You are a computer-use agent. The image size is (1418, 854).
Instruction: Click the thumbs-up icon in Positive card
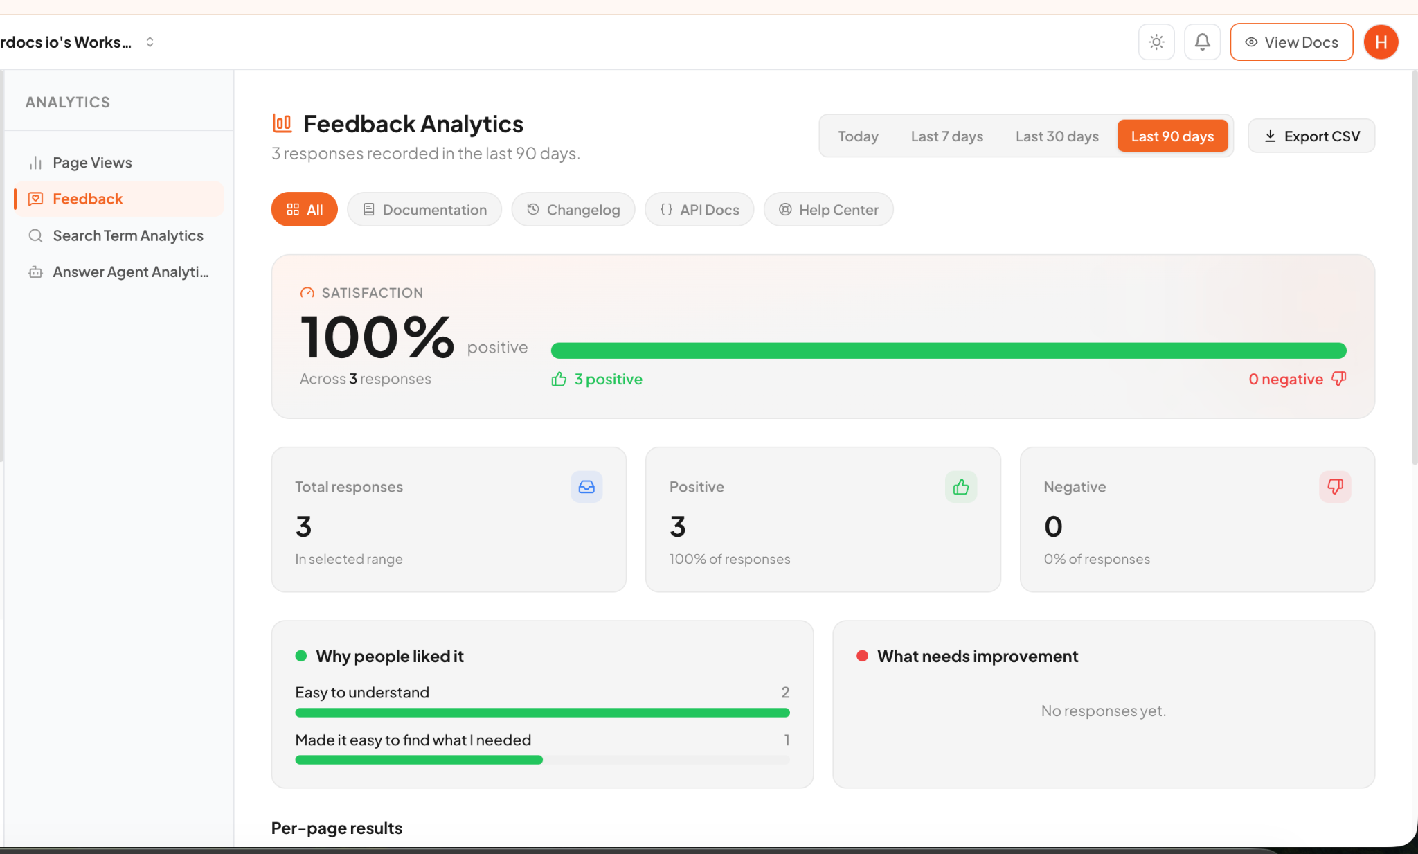click(x=961, y=487)
